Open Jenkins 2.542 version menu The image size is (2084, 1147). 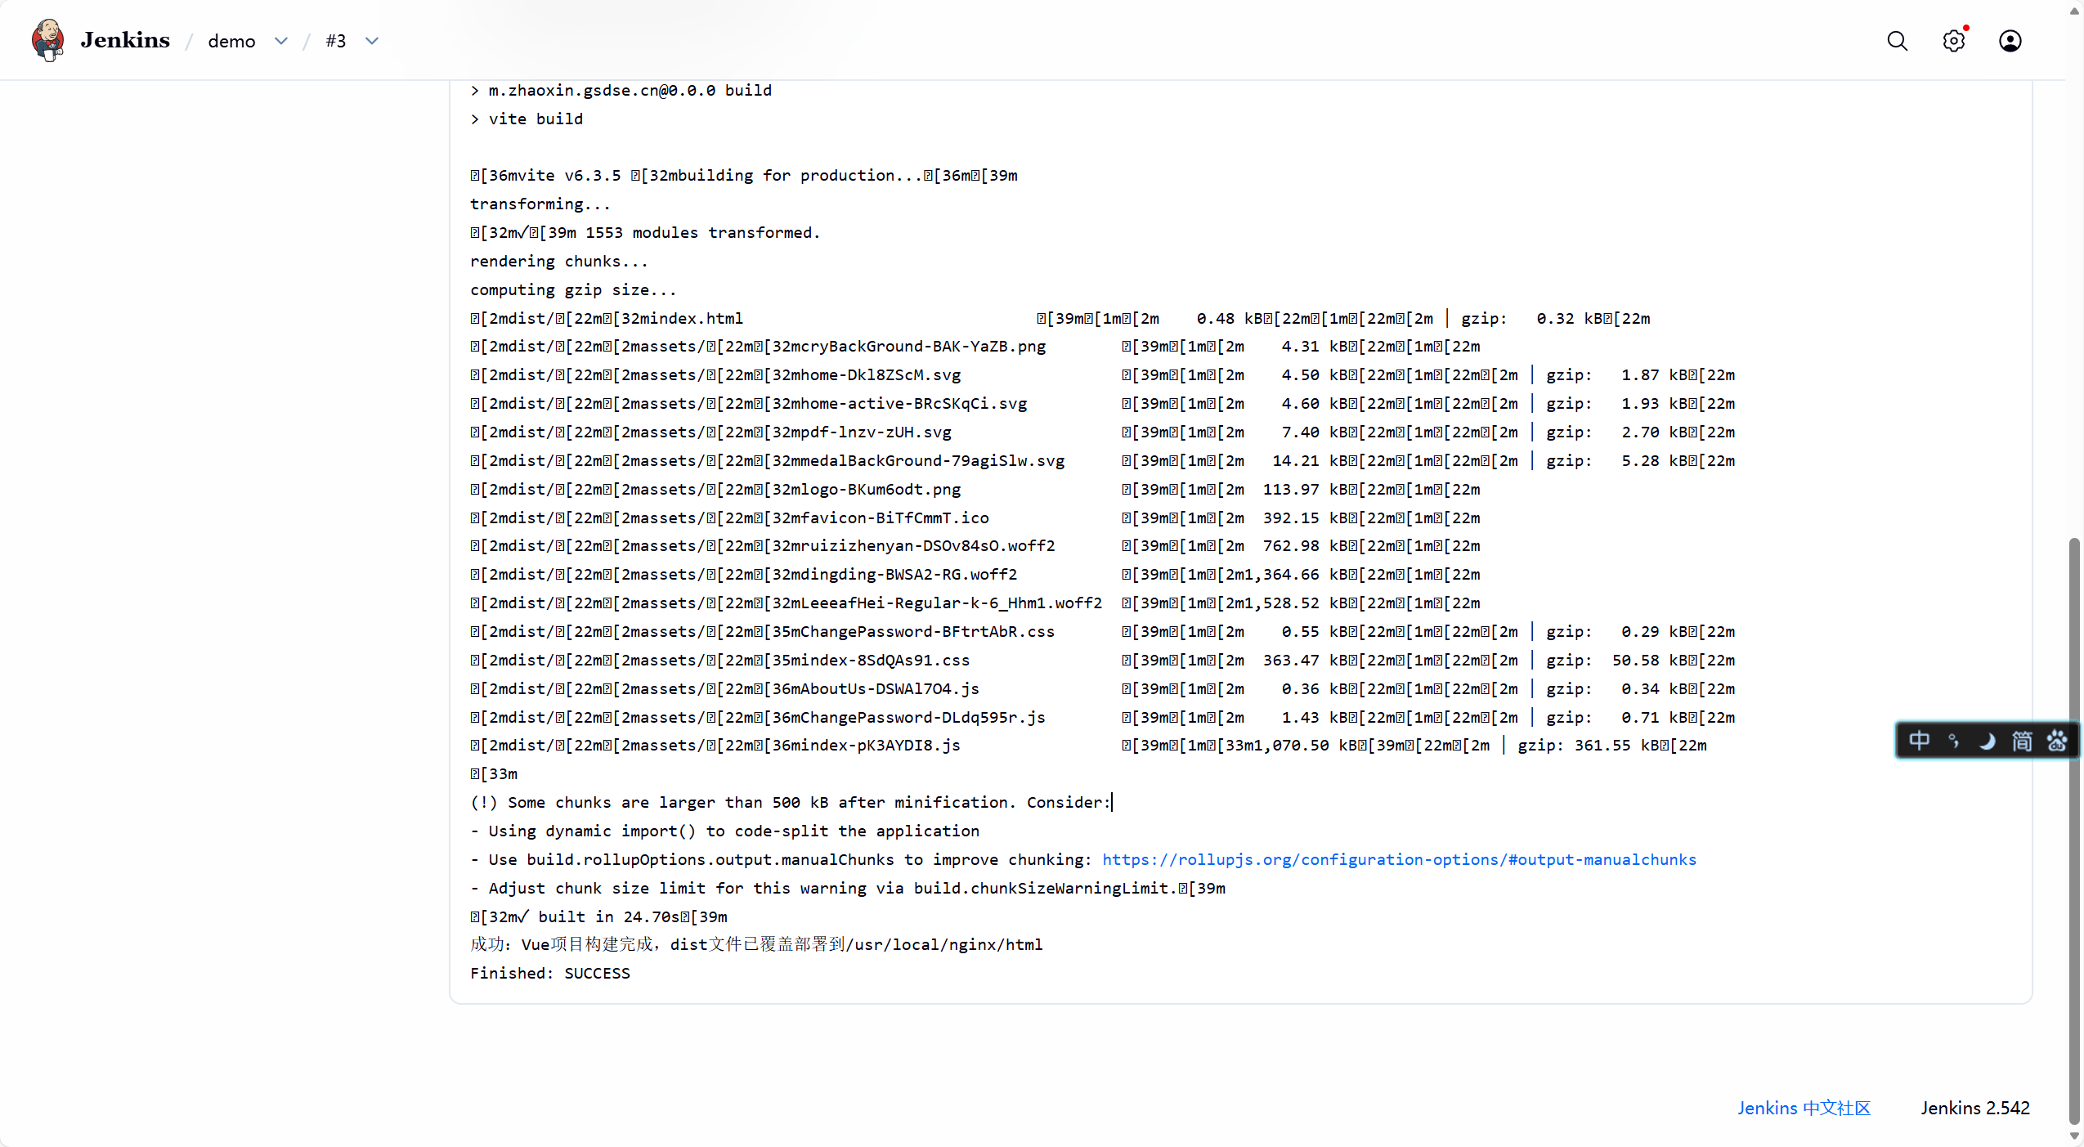click(x=1974, y=1108)
